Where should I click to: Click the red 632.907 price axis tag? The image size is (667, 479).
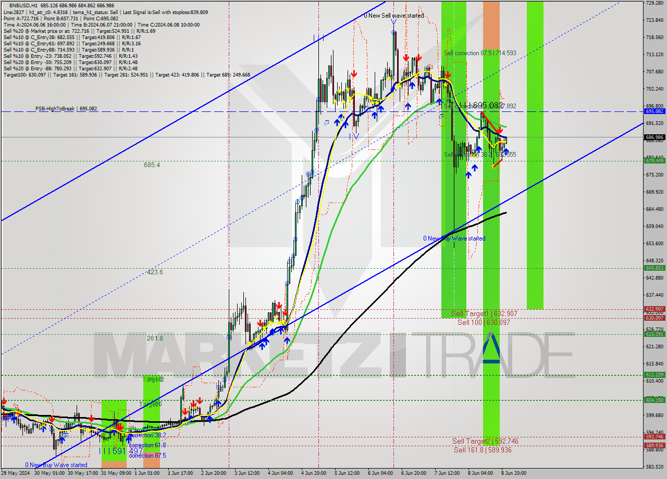pyautogui.click(x=655, y=309)
